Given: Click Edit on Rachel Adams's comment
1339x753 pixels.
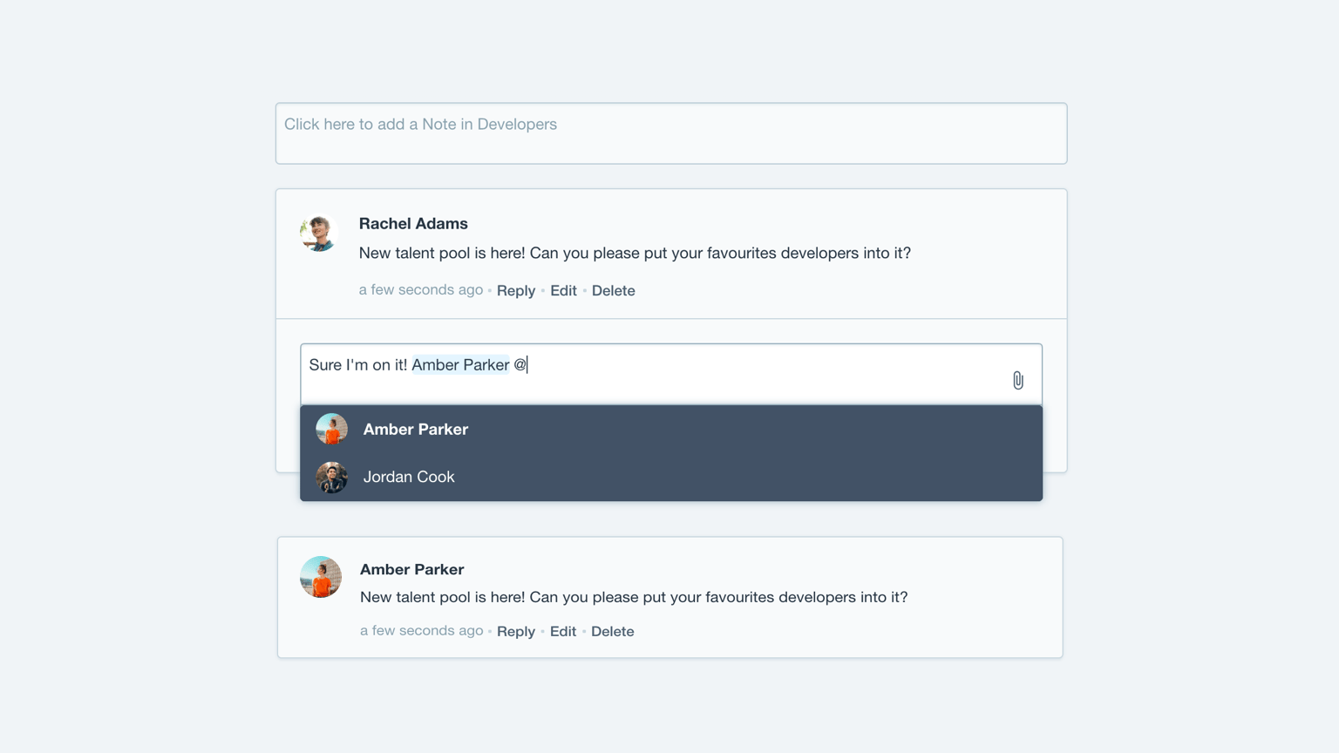Looking at the screenshot, I should click(x=563, y=289).
